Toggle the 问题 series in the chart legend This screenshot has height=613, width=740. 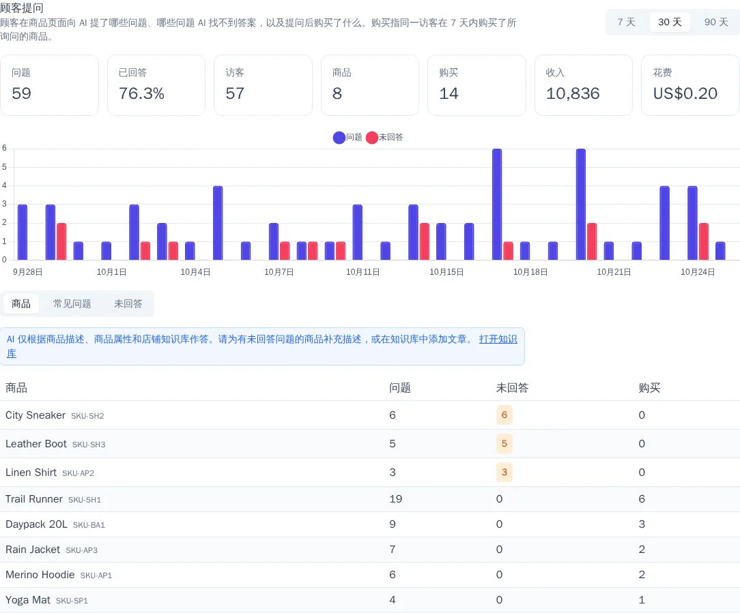(347, 137)
